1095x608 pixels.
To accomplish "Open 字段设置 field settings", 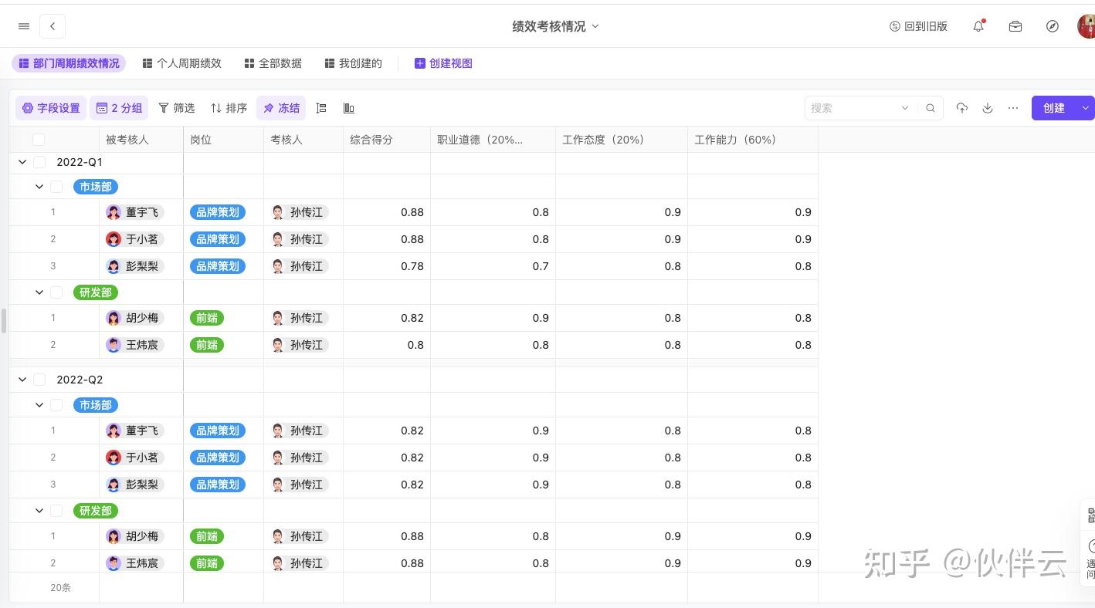I will (51, 108).
